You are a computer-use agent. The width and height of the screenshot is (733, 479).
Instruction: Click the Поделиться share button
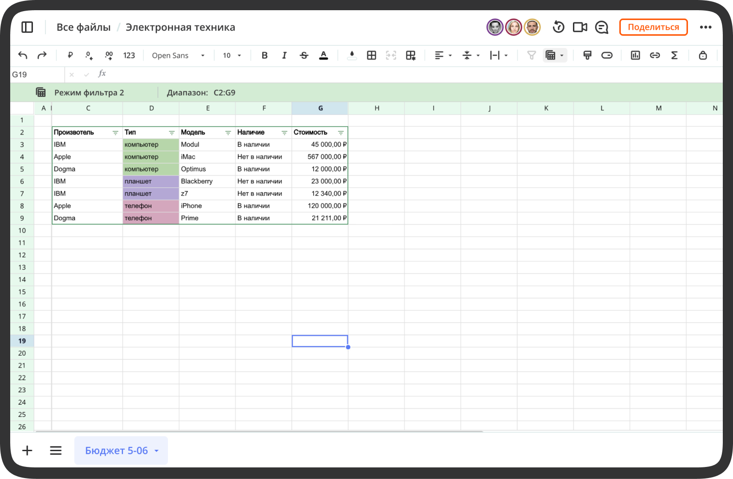click(653, 27)
